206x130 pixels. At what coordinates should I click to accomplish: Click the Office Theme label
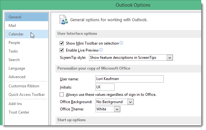click(72, 109)
